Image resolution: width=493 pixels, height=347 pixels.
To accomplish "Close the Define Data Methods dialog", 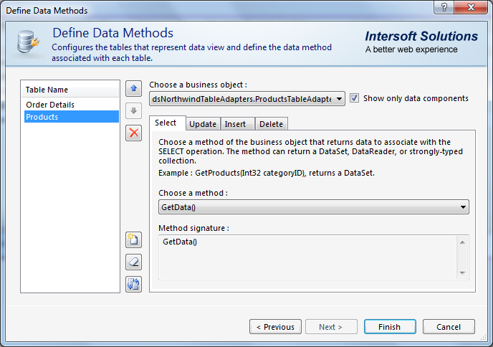I will (x=472, y=9).
